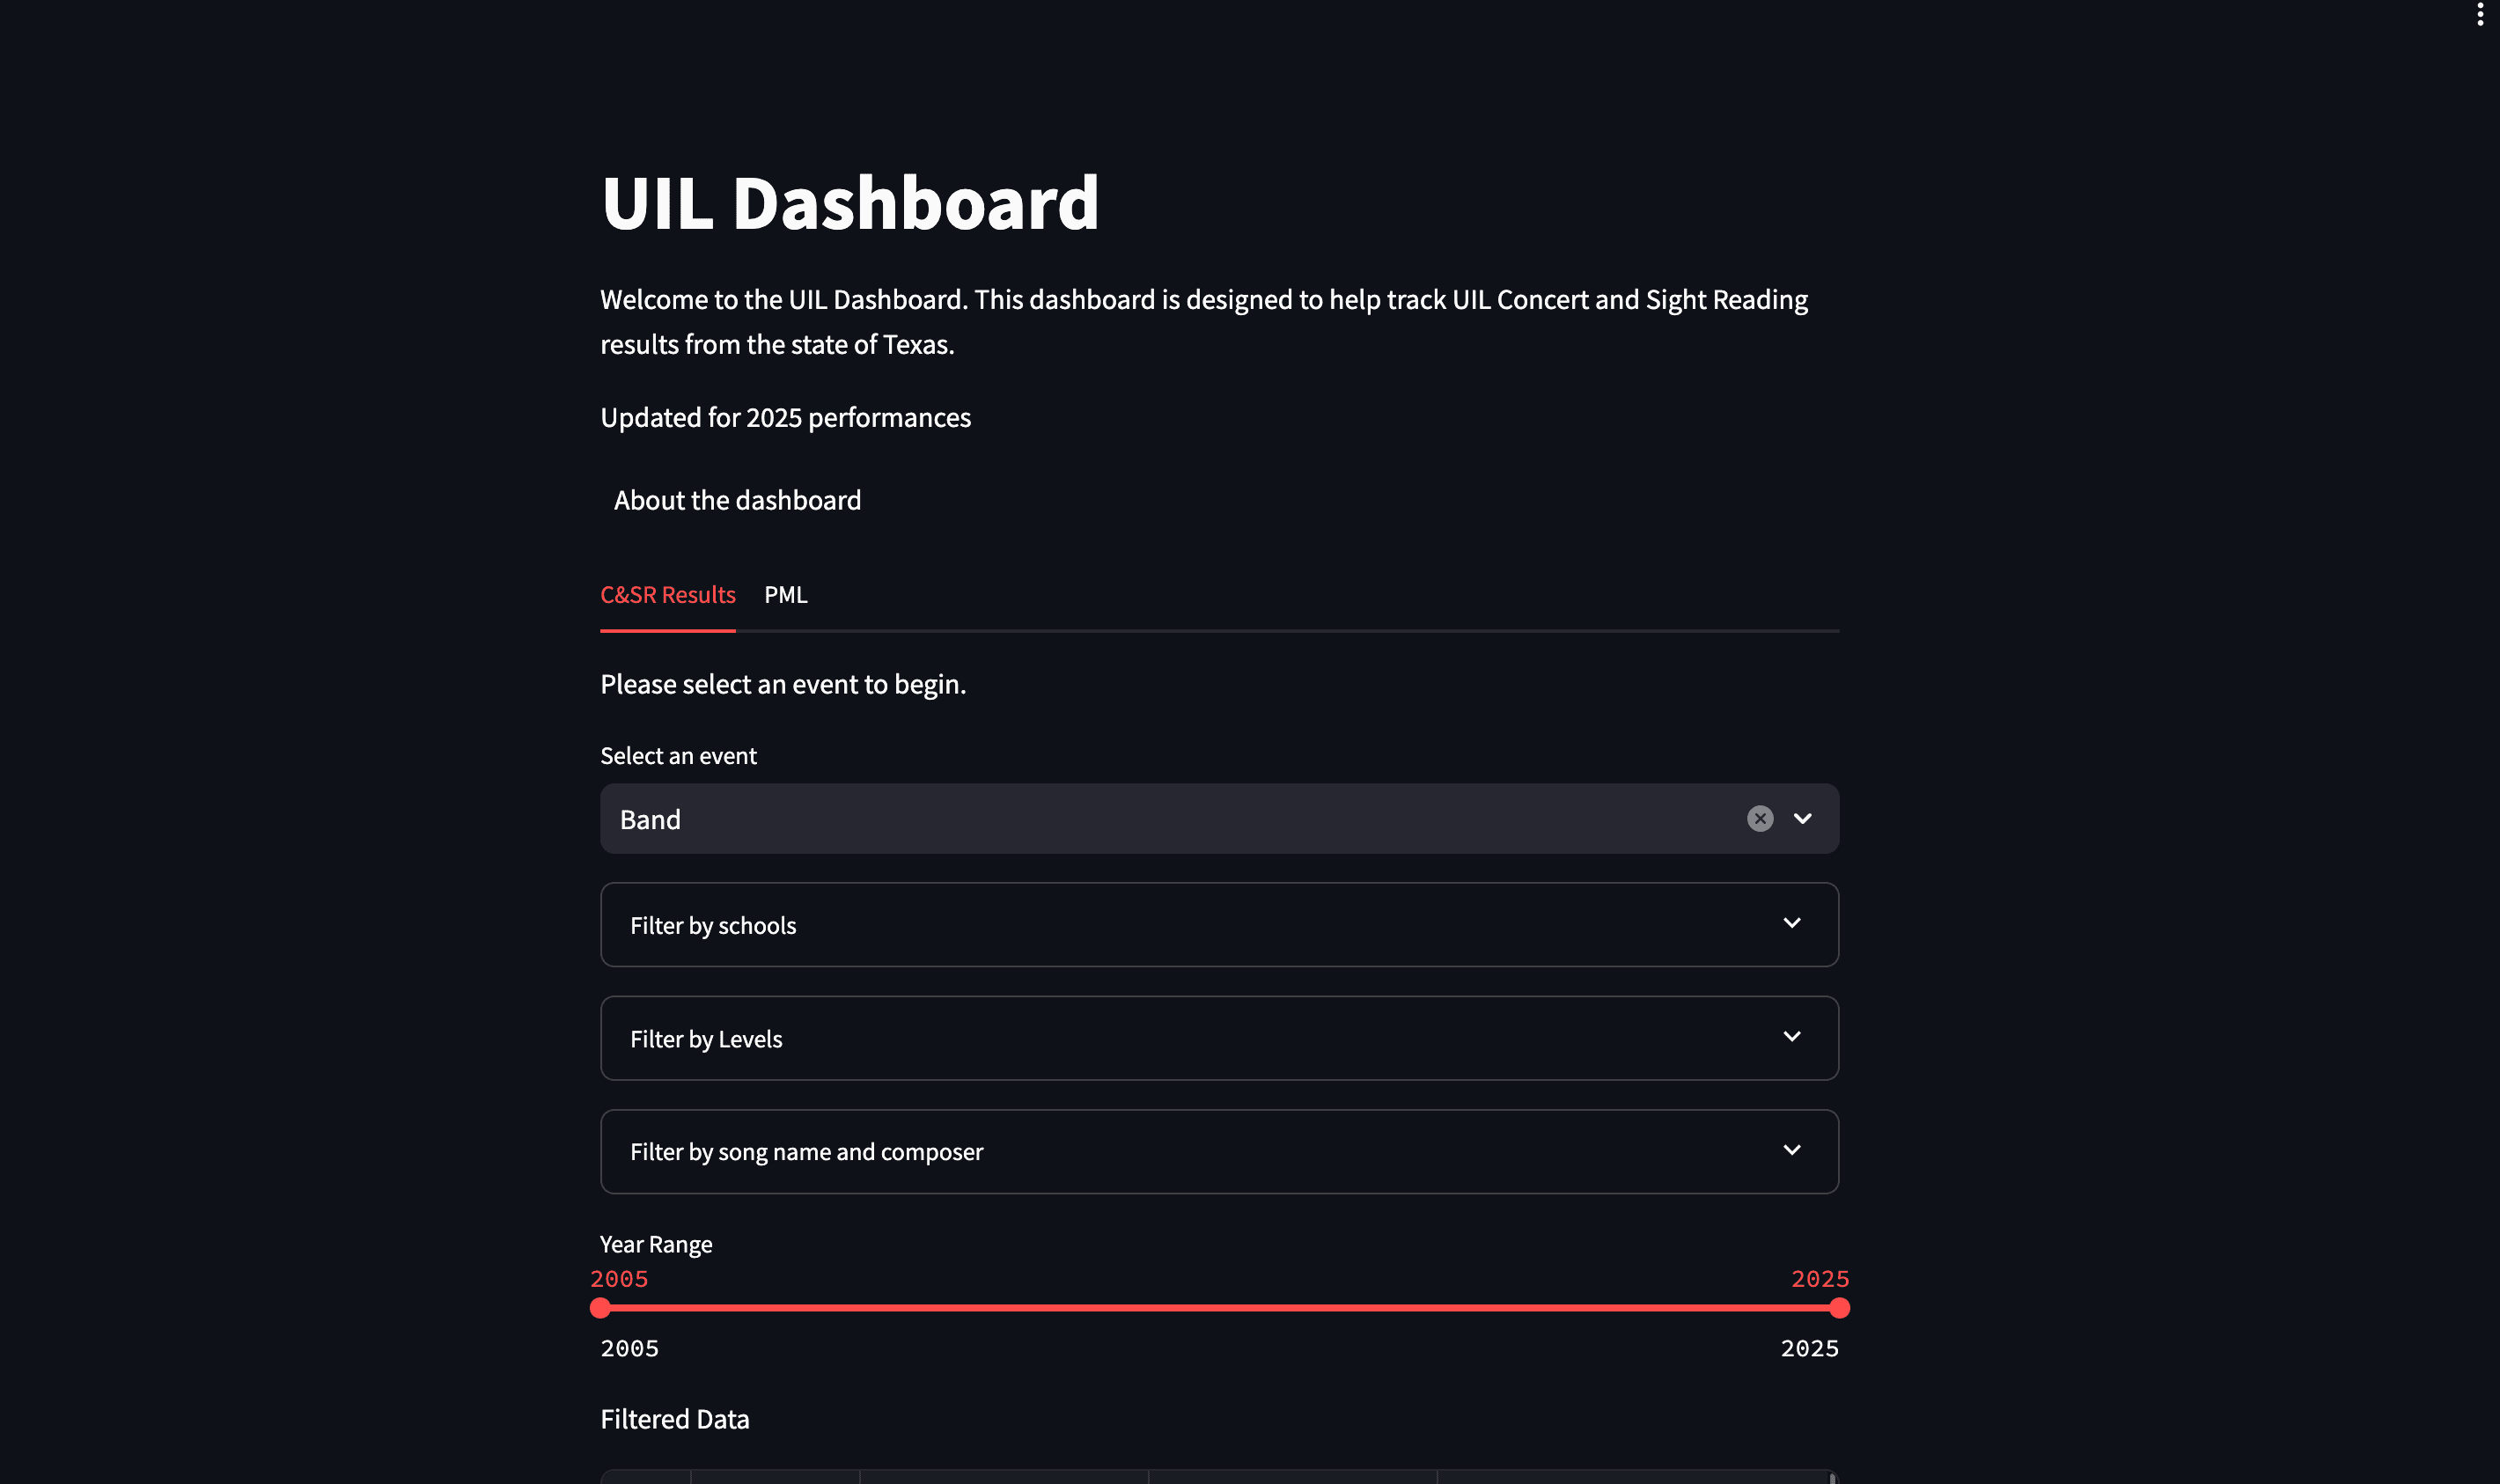Select the C&SR Results tab
Screen dimensions: 2500x1484
667,594
